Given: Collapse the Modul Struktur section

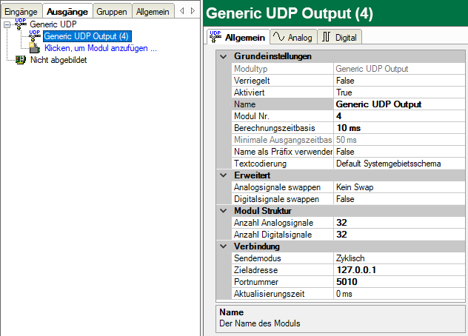Looking at the screenshot, I should [223, 211].
